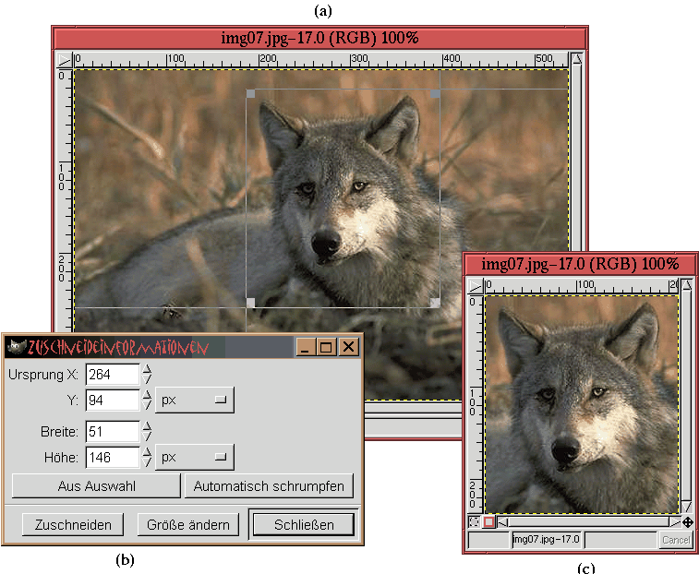The image size is (699, 574).
Task: Click the bottom-right crop rectangle handle
Action: click(x=435, y=303)
